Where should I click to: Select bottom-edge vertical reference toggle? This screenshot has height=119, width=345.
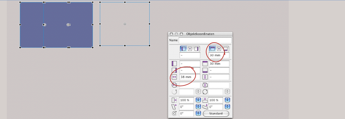tap(225, 49)
